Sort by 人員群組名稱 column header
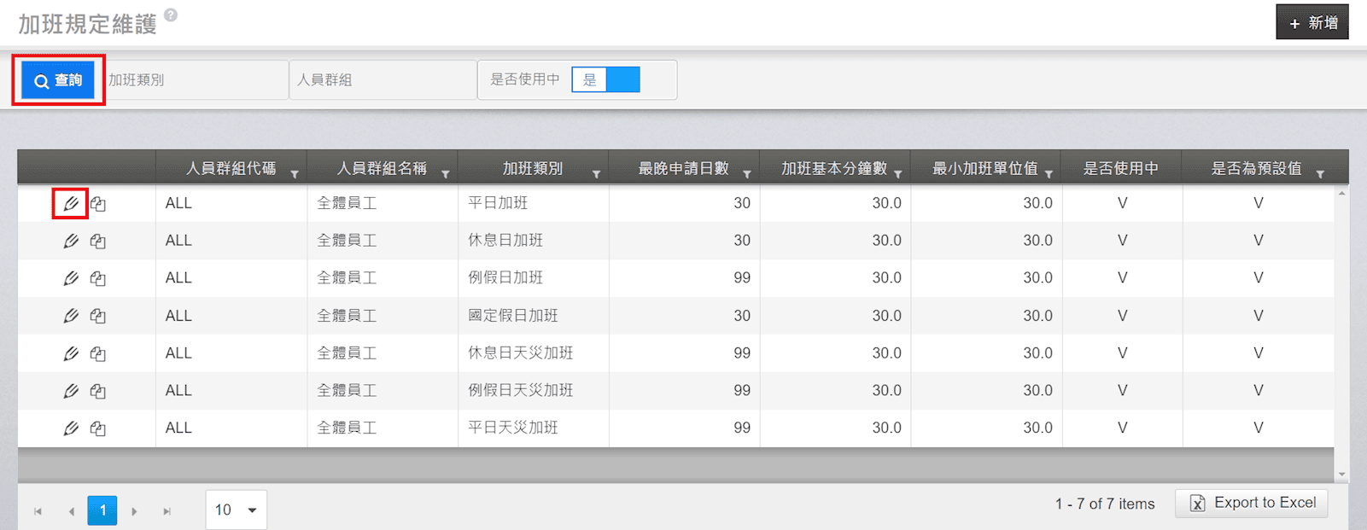The width and height of the screenshot is (1367, 530). tap(381, 168)
